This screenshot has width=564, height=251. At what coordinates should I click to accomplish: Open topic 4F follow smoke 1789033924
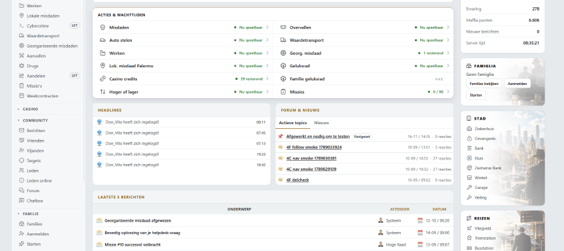coord(314,147)
